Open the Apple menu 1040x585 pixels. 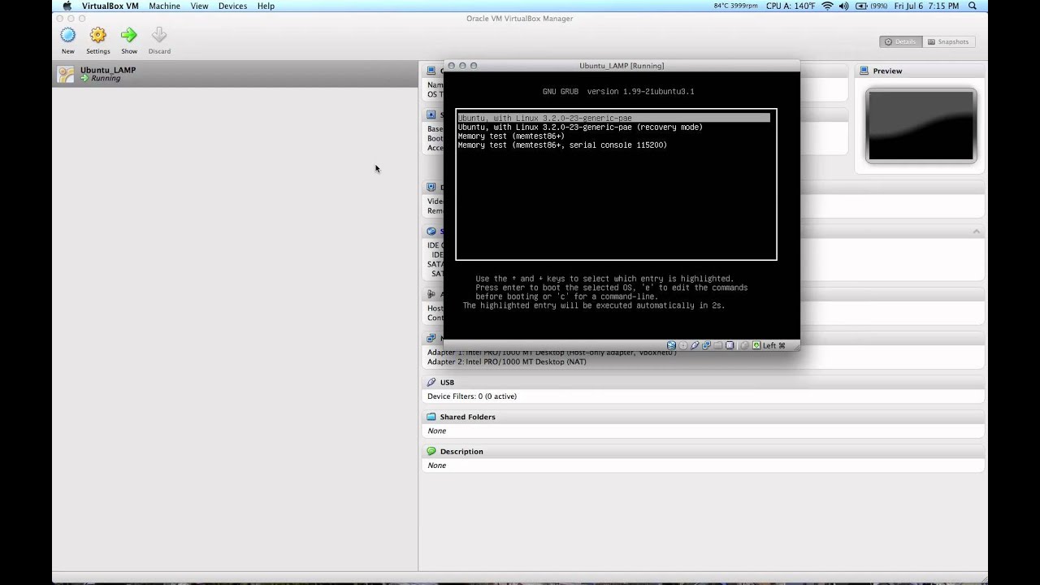click(67, 6)
